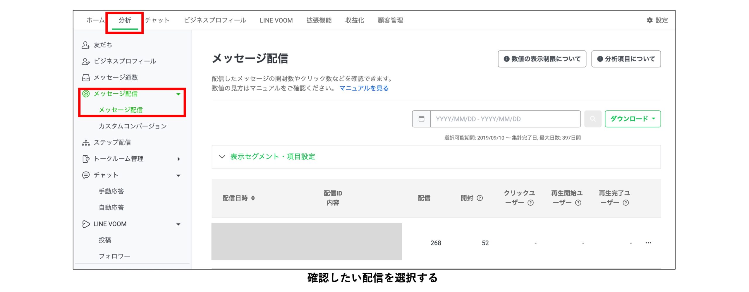Open the マニュアルを見る link

tap(364, 88)
